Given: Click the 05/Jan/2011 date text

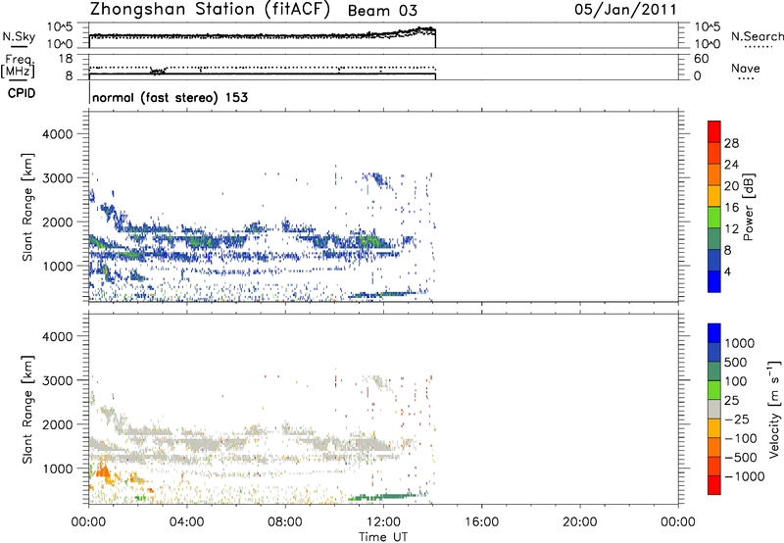Looking at the screenshot, I should point(625,10).
